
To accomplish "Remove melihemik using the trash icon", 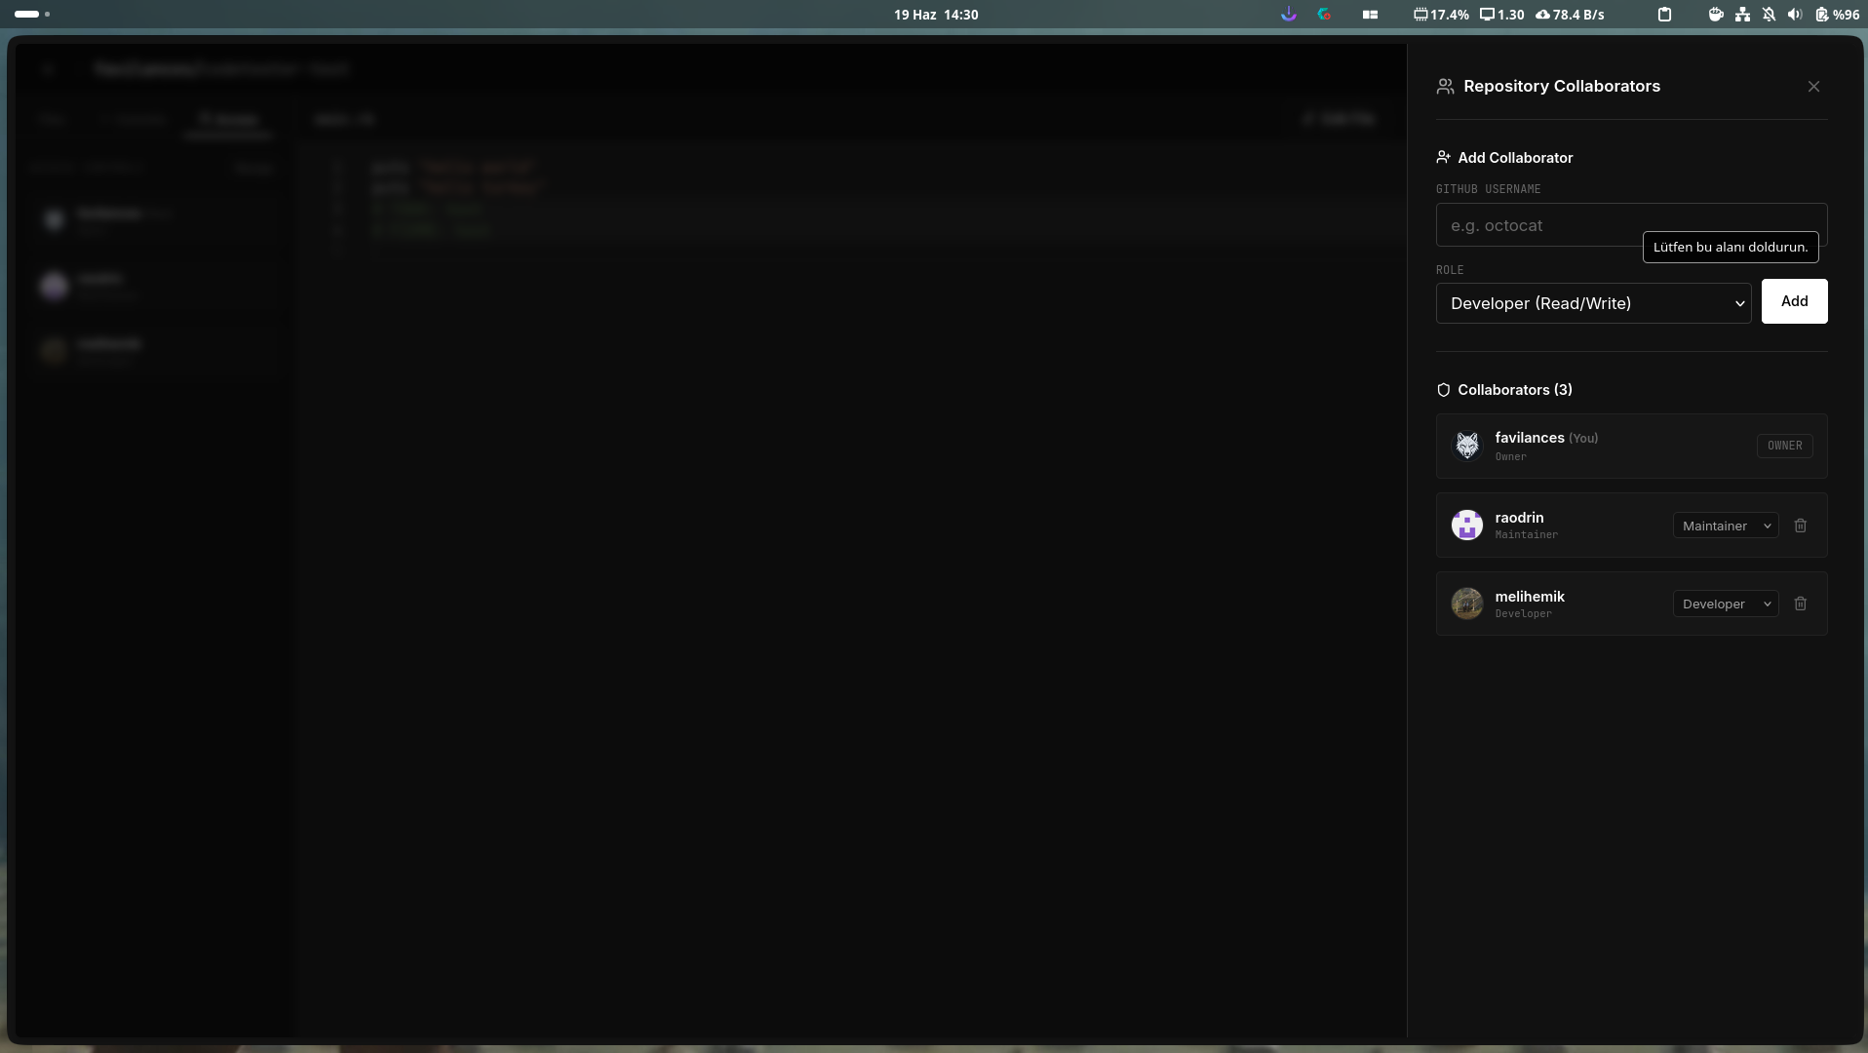I will tap(1801, 604).
